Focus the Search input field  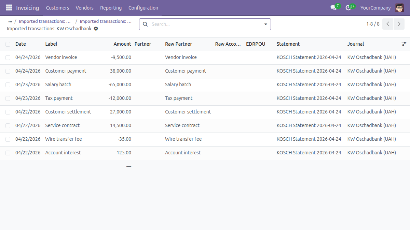pyautogui.click(x=205, y=24)
